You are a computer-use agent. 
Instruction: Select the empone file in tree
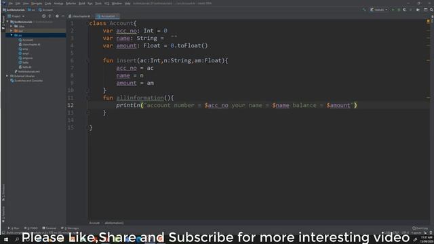(x=26, y=58)
